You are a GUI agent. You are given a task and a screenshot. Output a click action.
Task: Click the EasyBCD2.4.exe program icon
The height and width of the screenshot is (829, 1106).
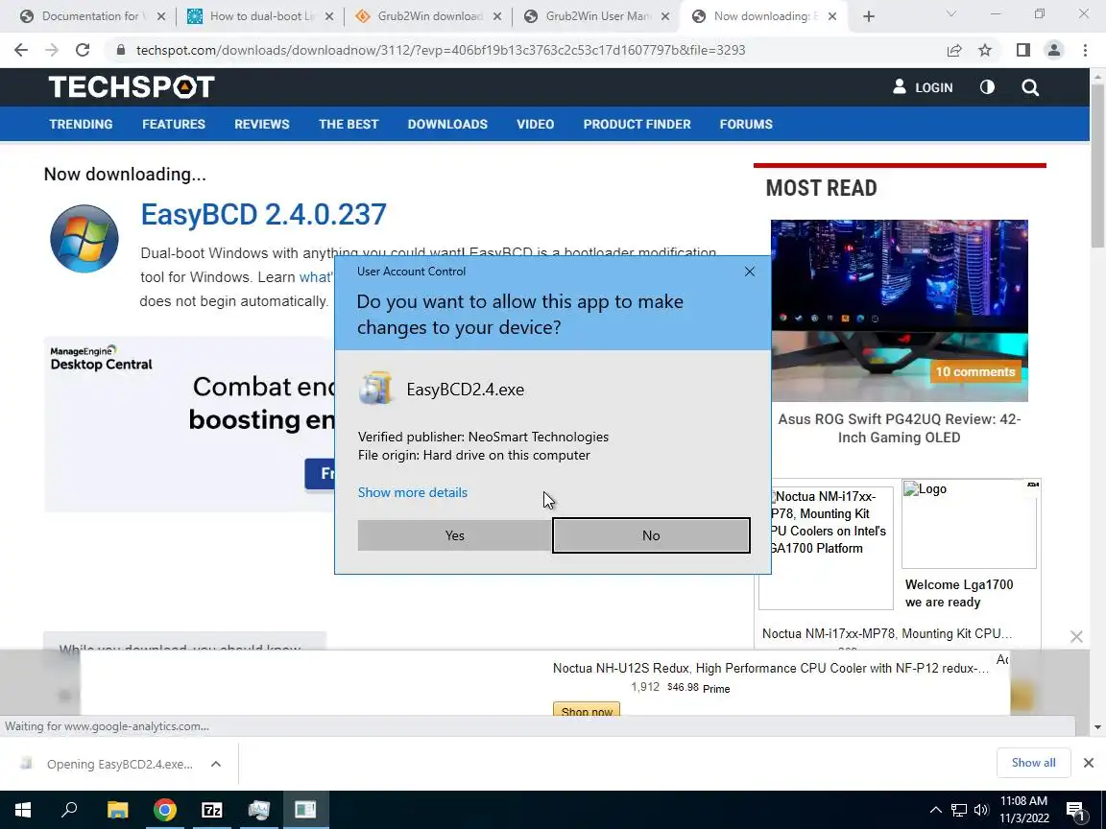click(x=376, y=388)
